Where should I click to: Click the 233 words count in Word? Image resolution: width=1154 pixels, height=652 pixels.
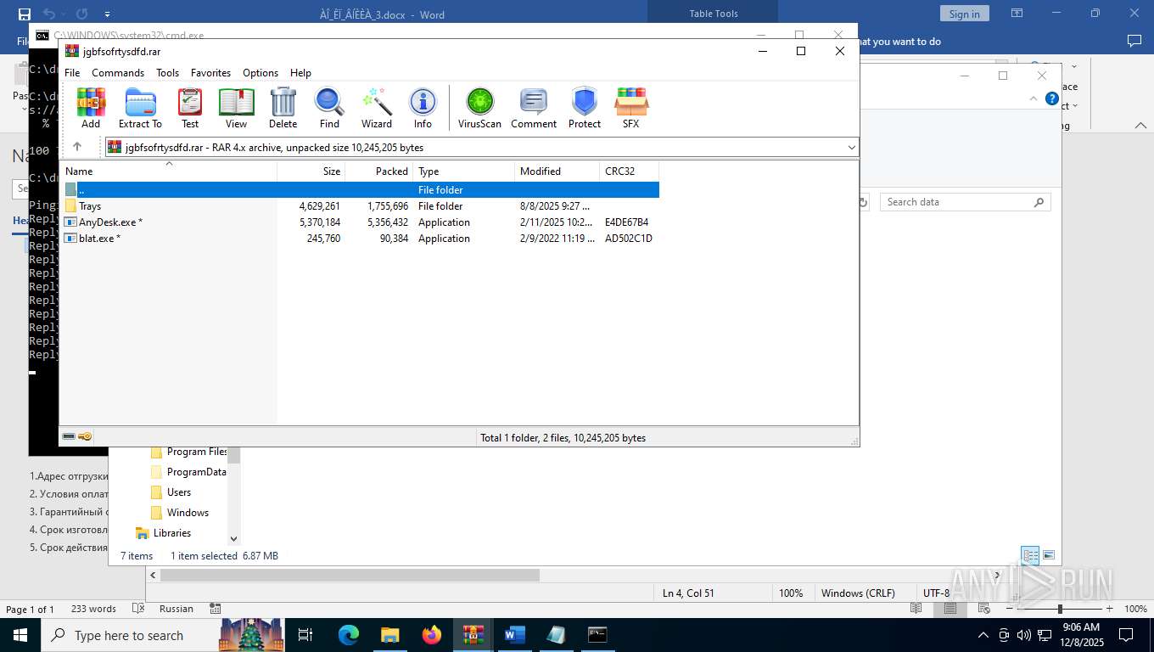[x=93, y=609]
